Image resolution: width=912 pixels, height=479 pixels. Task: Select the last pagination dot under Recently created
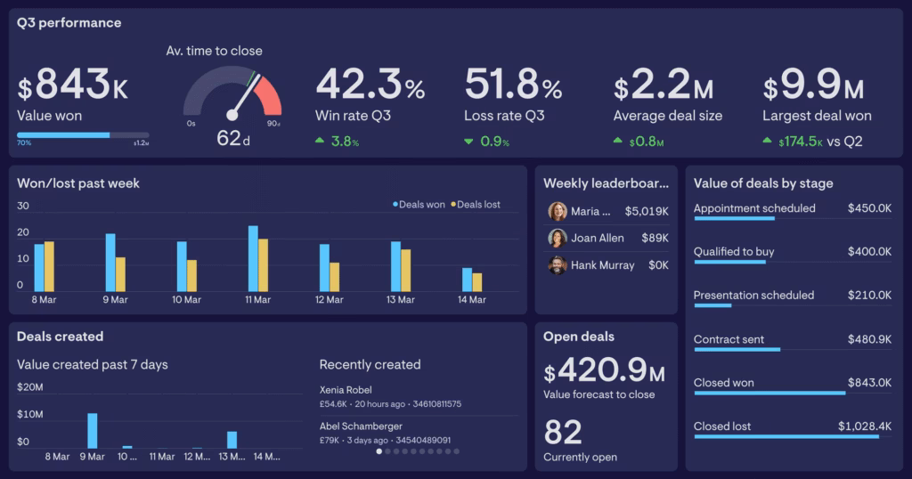457,451
